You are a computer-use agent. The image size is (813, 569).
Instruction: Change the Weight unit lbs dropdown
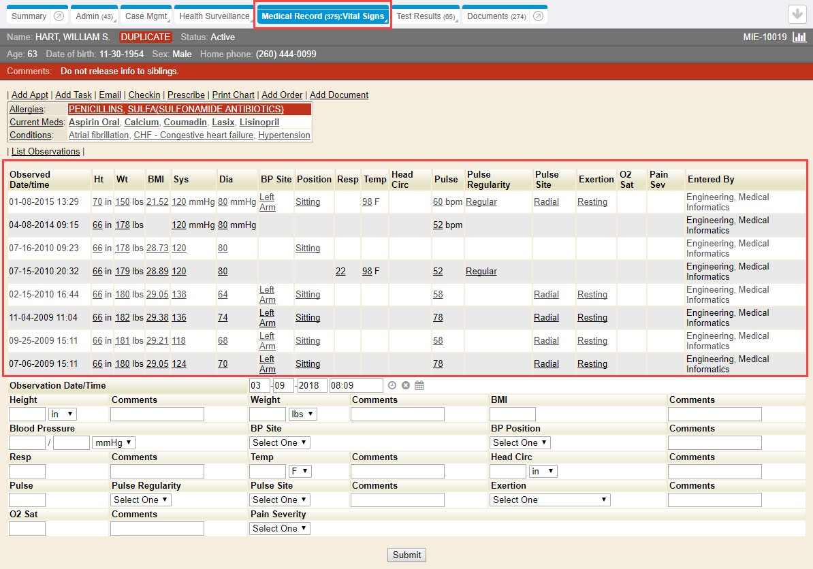304,414
